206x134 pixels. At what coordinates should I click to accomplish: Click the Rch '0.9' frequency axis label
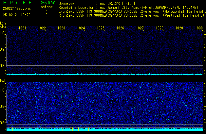coord(2,106)
